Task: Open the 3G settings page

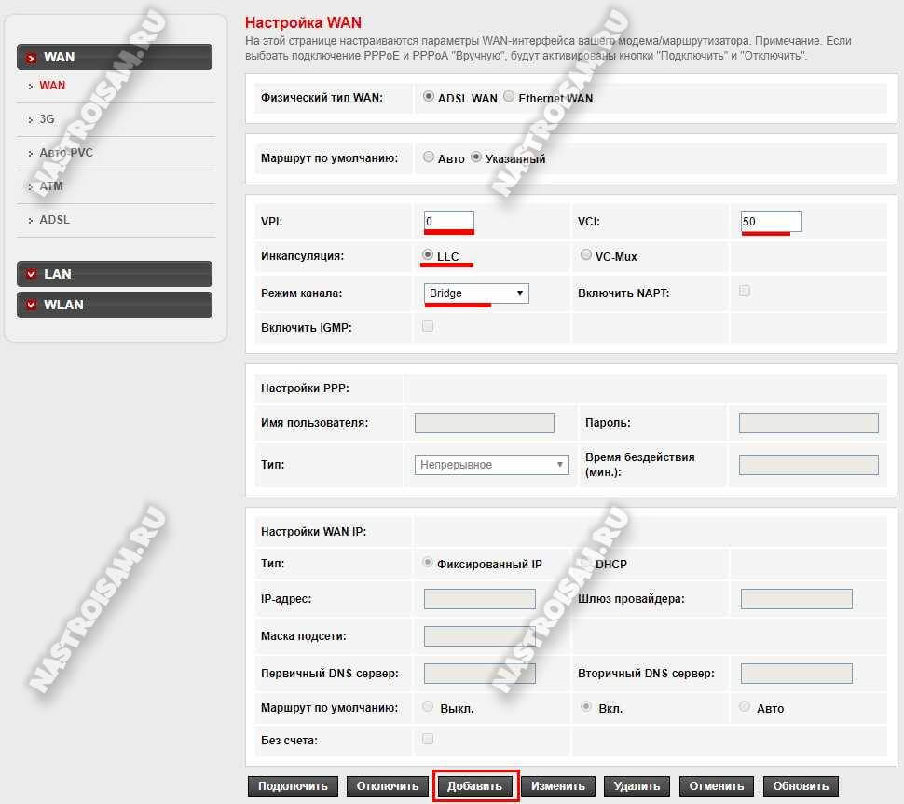Action: click(47, 119)
